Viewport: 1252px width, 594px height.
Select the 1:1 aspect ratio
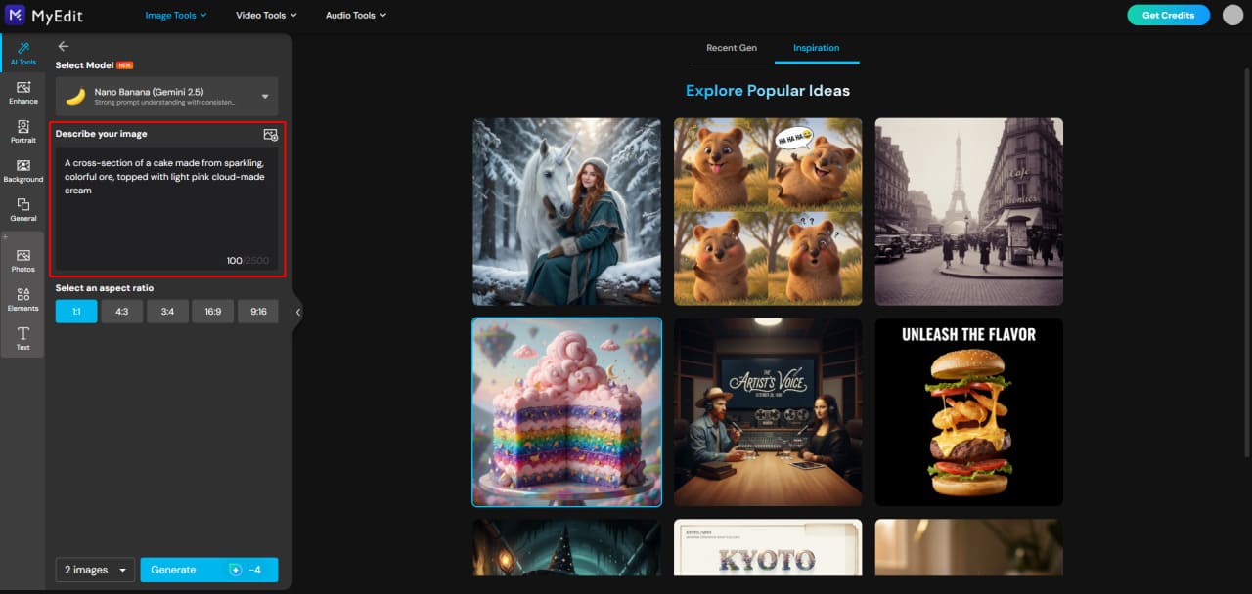76,312
